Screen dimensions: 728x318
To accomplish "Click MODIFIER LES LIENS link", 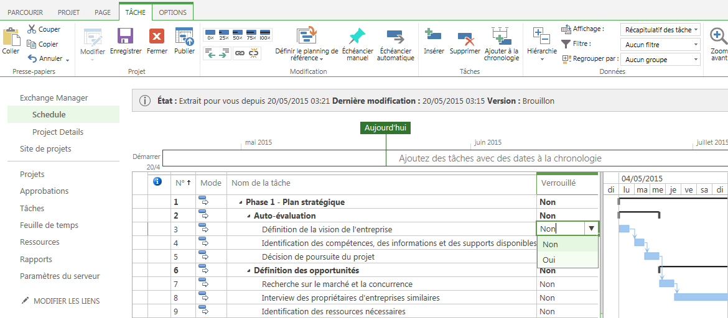I will [66, 301].
